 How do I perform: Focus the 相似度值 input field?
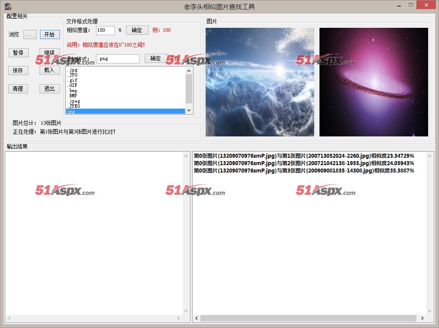[x=105, y=30]
